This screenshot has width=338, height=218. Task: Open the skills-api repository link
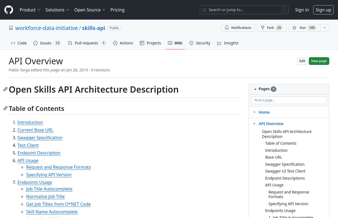[x=93, y=28]
